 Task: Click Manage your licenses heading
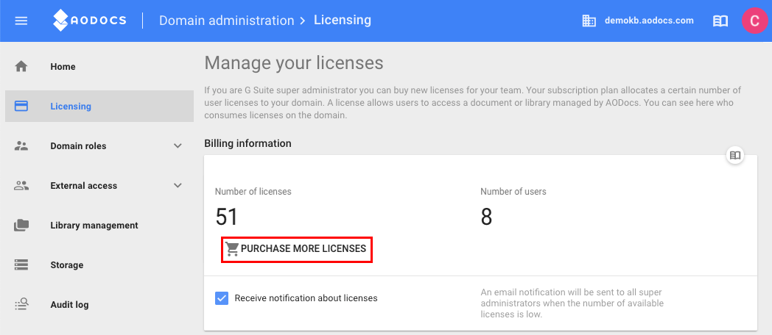[x=293, y=63]
